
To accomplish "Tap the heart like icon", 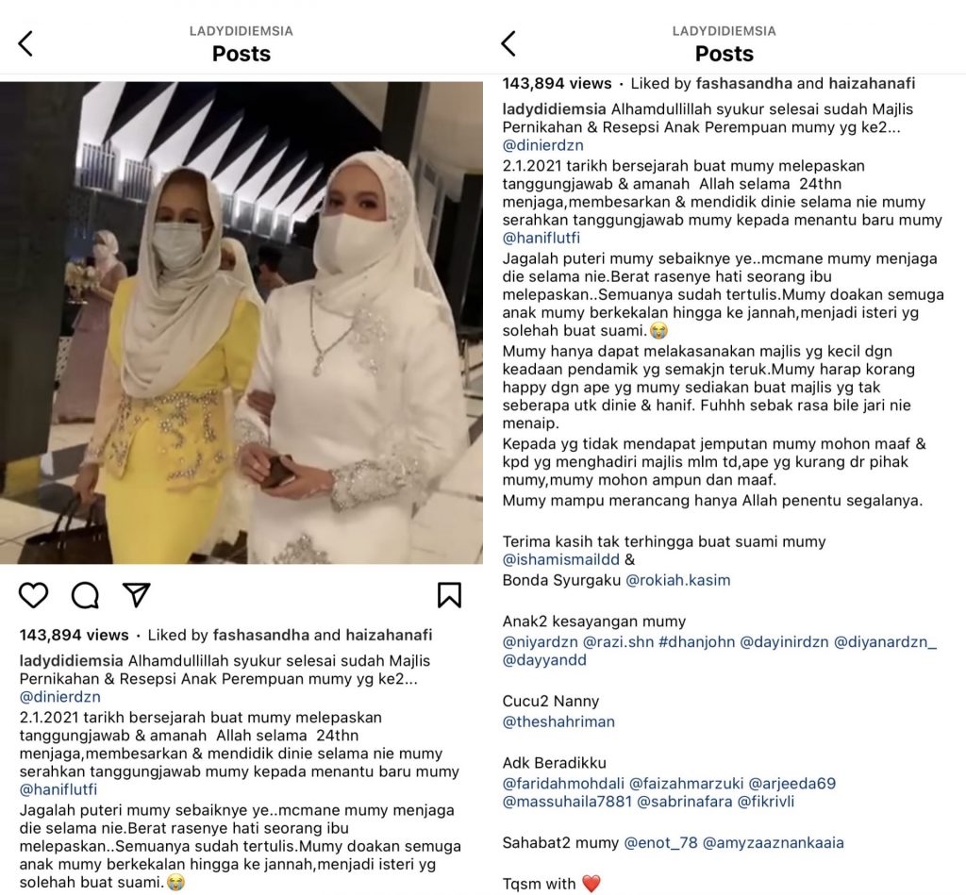I will [33, 595].
